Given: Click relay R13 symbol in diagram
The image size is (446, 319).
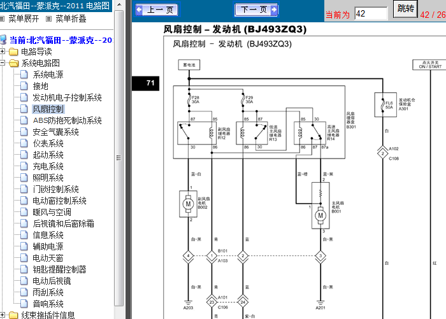Looking at the screenshot, I should pyautogui.click(x=252, y=133).
